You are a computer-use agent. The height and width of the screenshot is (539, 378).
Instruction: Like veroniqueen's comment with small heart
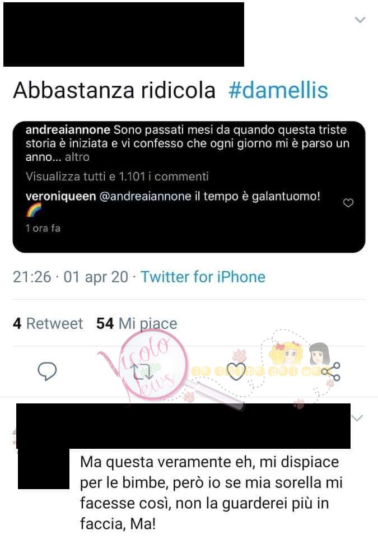(x=348, y=203)
